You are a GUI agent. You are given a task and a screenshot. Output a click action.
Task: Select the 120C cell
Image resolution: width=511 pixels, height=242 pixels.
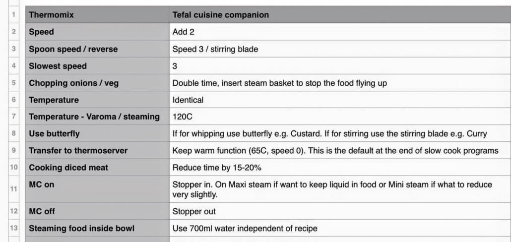point(337,117)
